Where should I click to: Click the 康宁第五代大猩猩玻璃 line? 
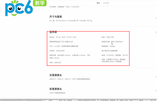pyautogui.click(x=110, y=51)
